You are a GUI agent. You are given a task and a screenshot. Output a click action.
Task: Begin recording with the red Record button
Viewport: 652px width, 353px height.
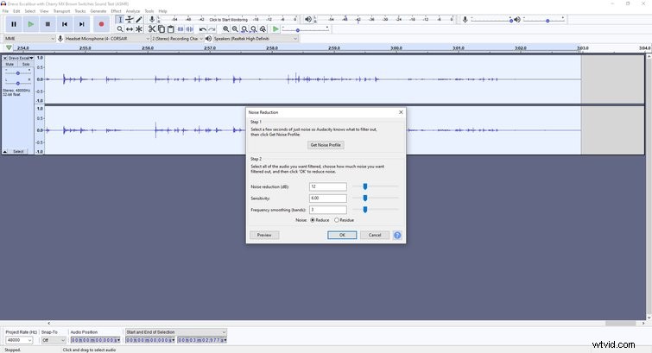click(x=101, y=24)
